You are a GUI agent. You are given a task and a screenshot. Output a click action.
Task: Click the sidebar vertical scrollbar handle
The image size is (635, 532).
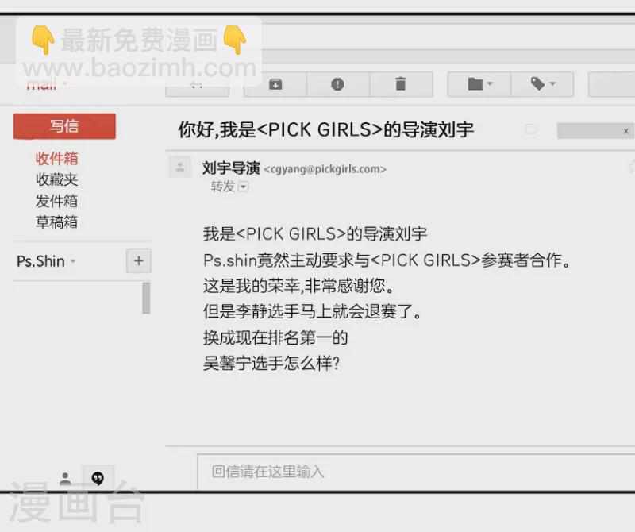pyautogui.click(x=146, y=298)
